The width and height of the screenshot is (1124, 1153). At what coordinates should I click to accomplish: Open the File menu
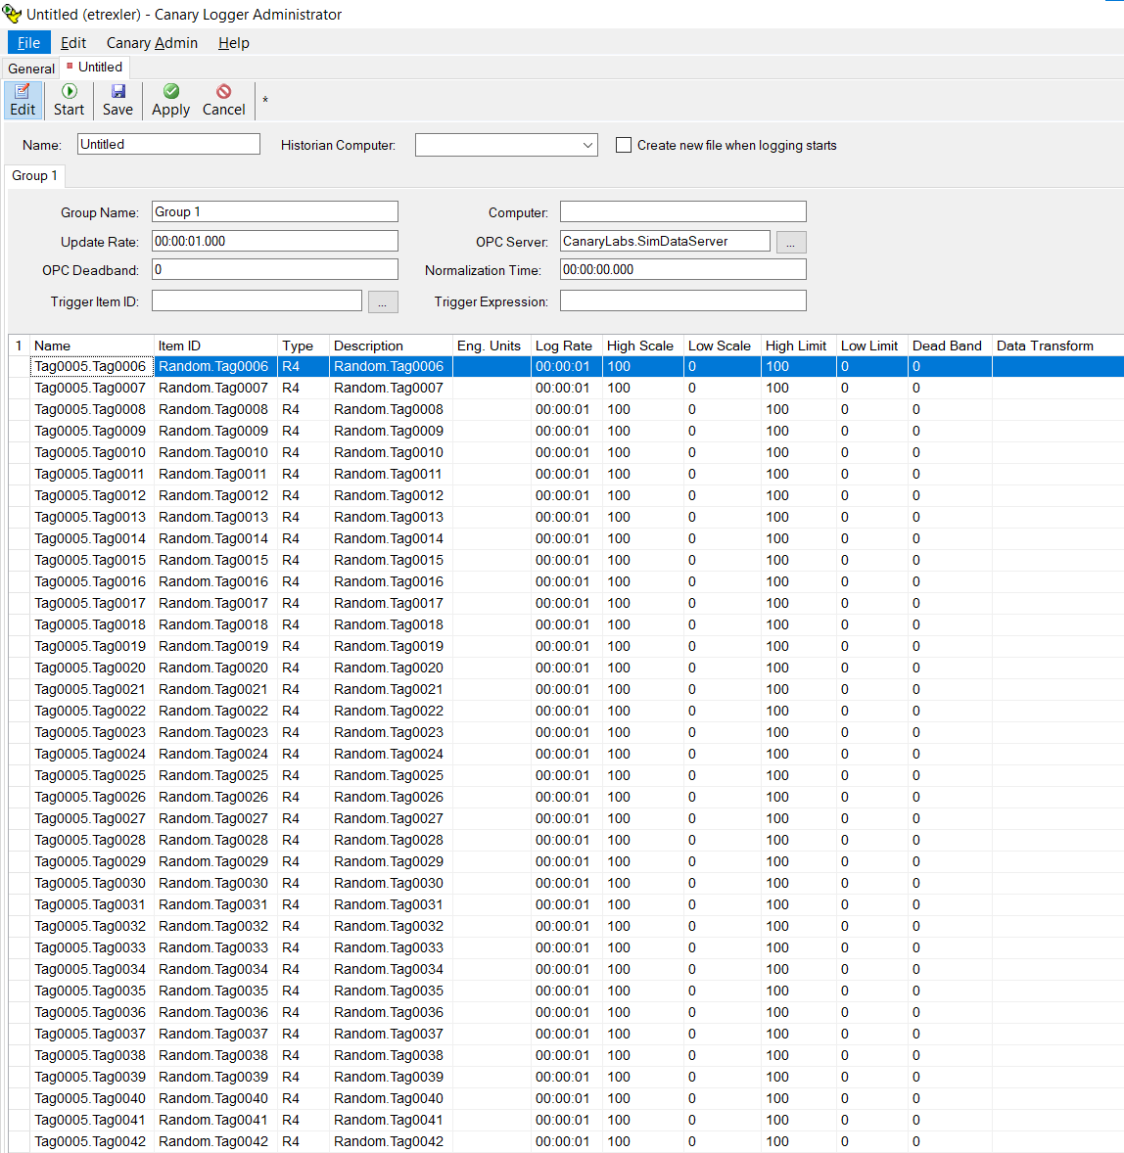coord(28,42)
